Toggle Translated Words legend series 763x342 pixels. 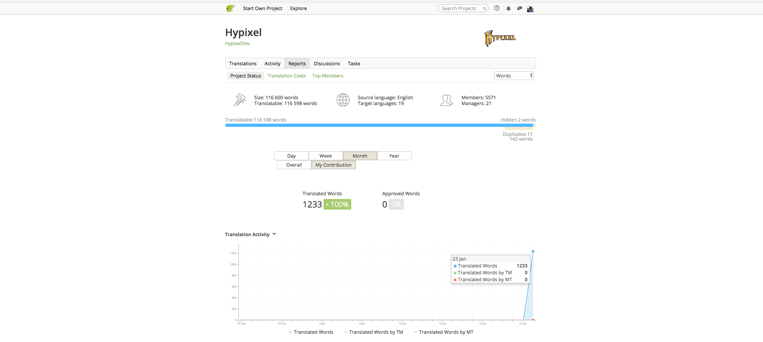point(311,332)
